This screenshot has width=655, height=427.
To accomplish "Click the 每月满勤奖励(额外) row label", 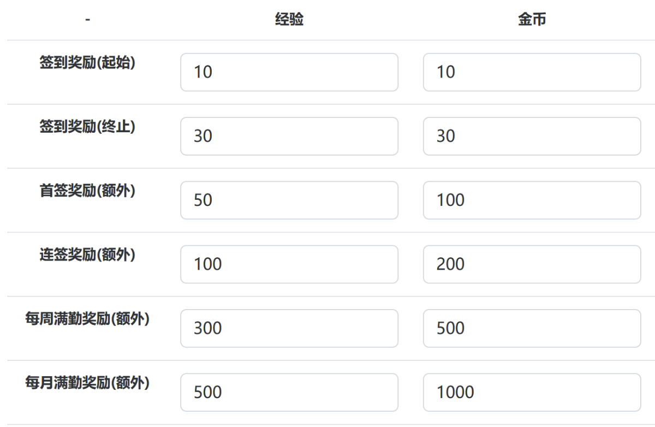I will (x=87, y=383).
